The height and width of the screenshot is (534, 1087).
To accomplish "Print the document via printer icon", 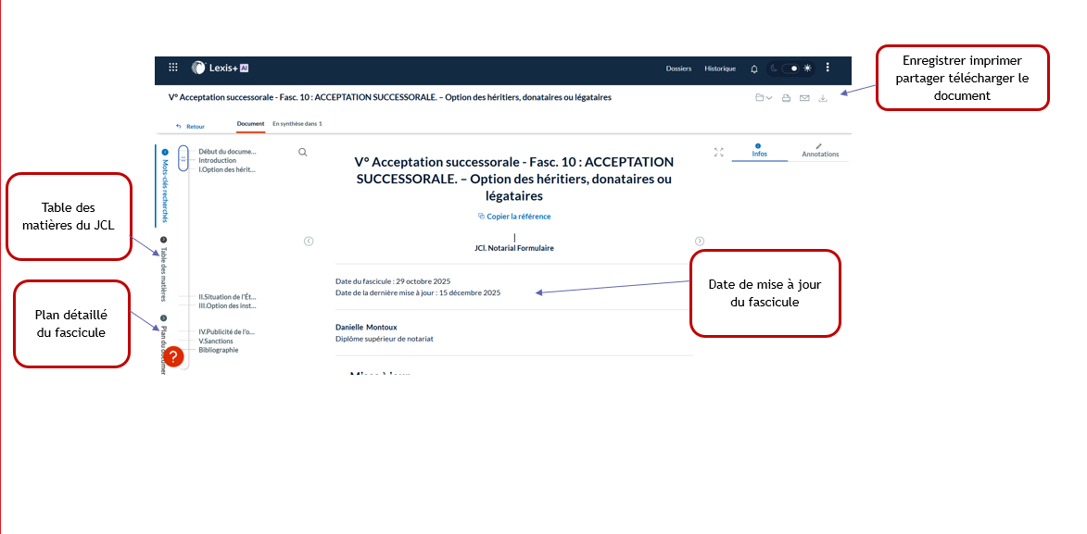I will 786,98.
